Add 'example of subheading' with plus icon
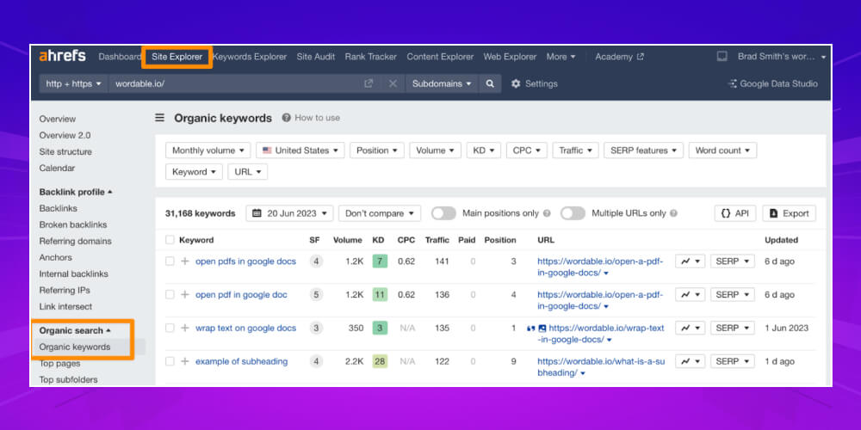 [185, 361]
